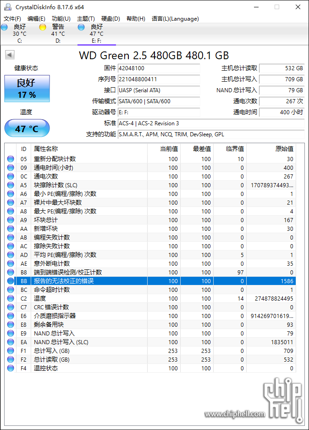This screenshot has width=309, height=430.
Task: Click the 接口 field UASP (Serial ATA)
Action: [x=159, y=90]
